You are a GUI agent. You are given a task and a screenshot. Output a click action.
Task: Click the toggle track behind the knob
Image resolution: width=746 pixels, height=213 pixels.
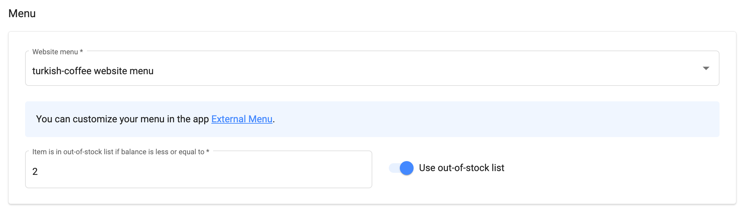pyautogui.click(x=393, y=168)
